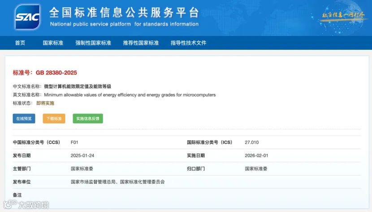Go to 强制性国家标准 section
Viewport: 372px width, 212px height.
pyautogui.click(x=93, y=43)
